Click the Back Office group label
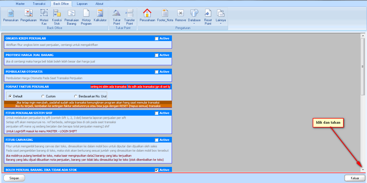 [x=55, y=28]
